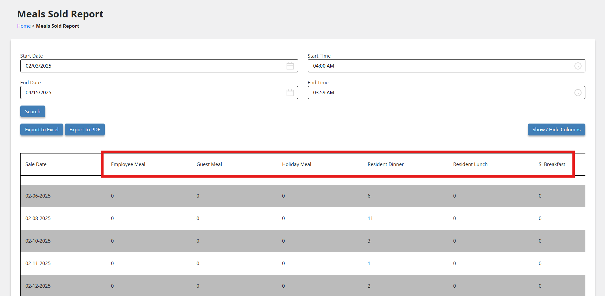
Task: Click Guest Meal value in 02-08-2025 row
Action: pos(198,218)
